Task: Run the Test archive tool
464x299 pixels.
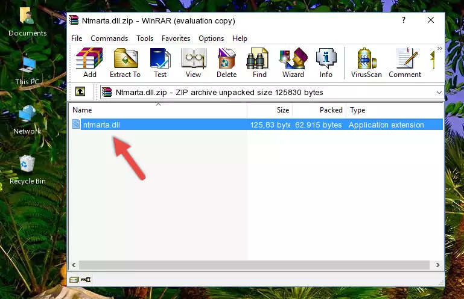Action: (x=160, y=63)
